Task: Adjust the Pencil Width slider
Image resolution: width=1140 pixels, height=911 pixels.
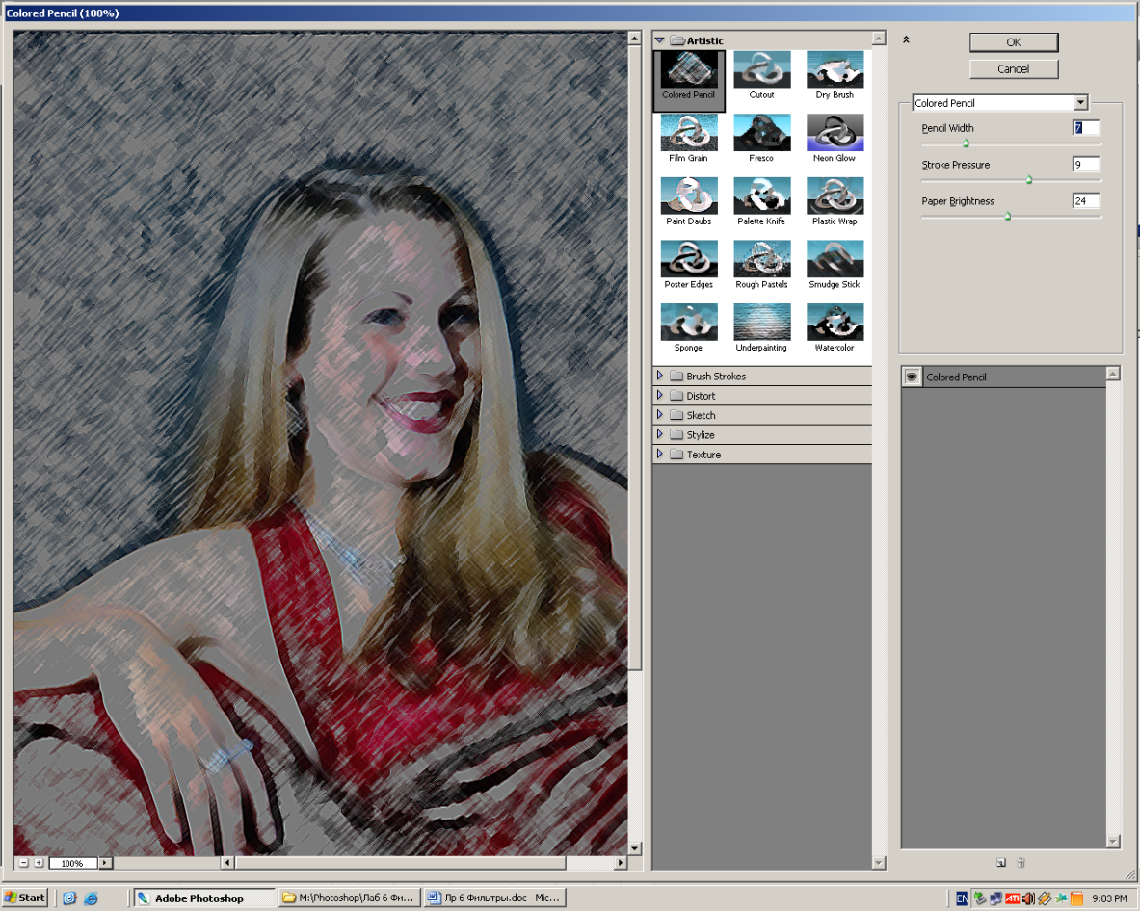Action: click(966, 143)
